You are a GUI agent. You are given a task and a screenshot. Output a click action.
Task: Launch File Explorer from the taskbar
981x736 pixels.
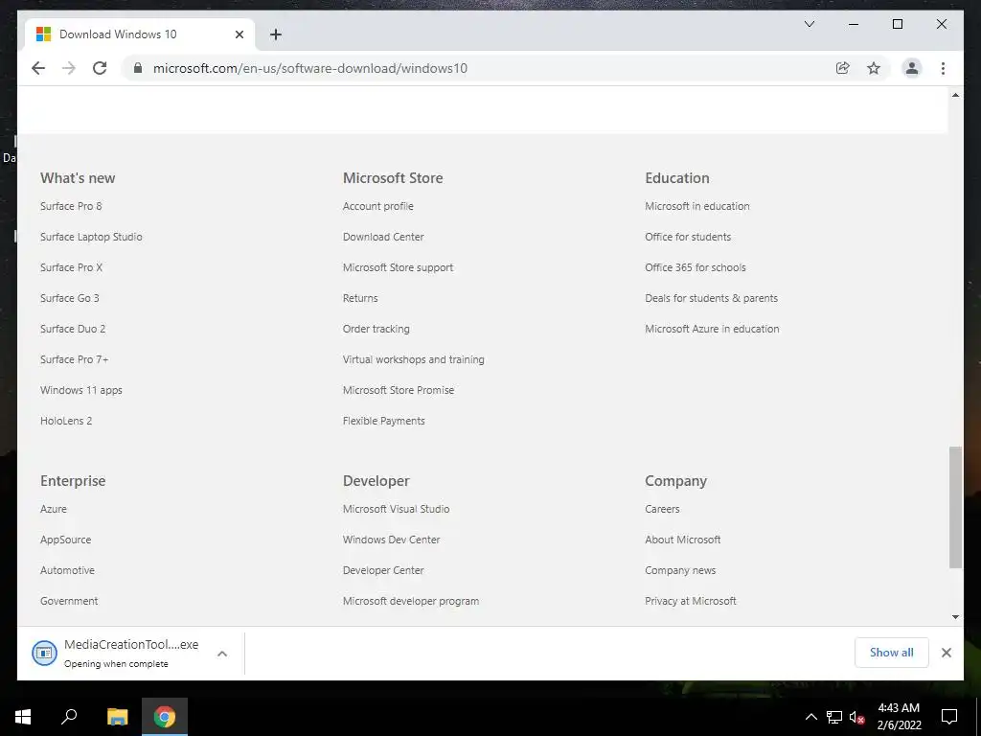117,717
